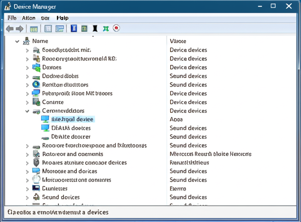The image size is (301, 222).
Task: Click the solid blue square toolbar icon
Action: 74,28
